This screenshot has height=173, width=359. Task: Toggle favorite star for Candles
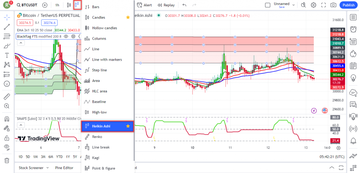[128, 17]
